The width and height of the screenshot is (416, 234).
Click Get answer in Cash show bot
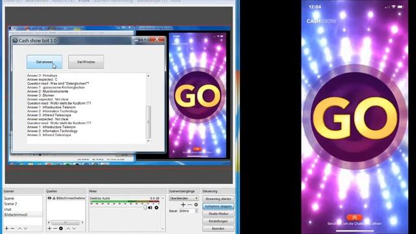pos(45,62)
